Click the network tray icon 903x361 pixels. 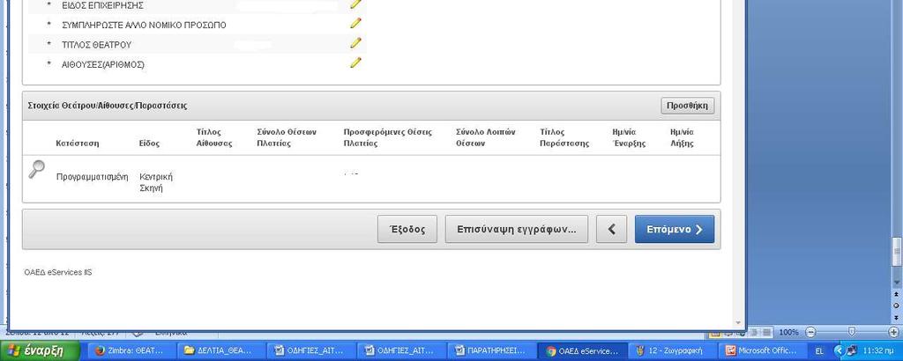click(x=852, y=350)
